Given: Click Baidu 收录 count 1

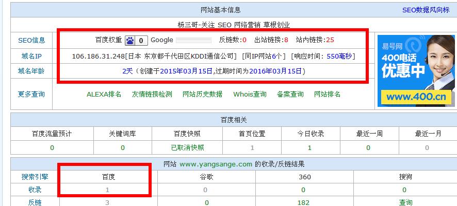Looking at the screenshot, I should 108,190.
